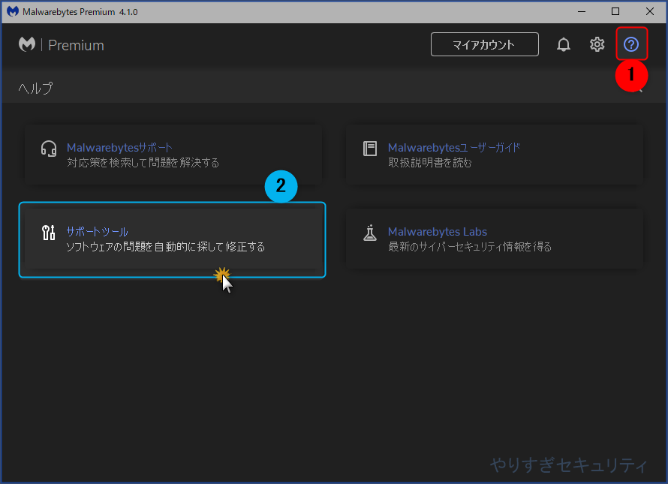Click the Premium label in the header
Image resolution: width=668 pixels, height=484 pixels.
[x=76, y=45]
